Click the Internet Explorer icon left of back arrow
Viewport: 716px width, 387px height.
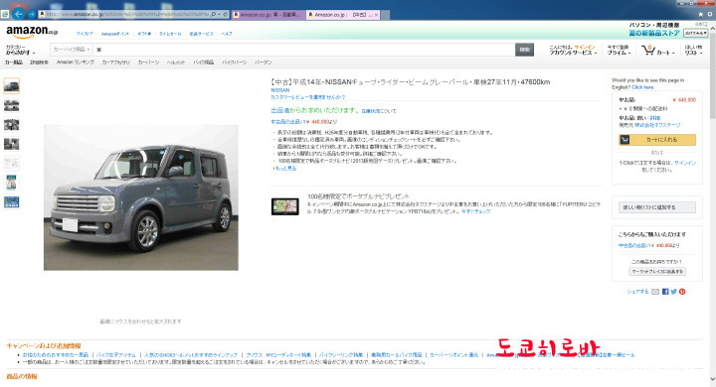(x=5, y=15)
